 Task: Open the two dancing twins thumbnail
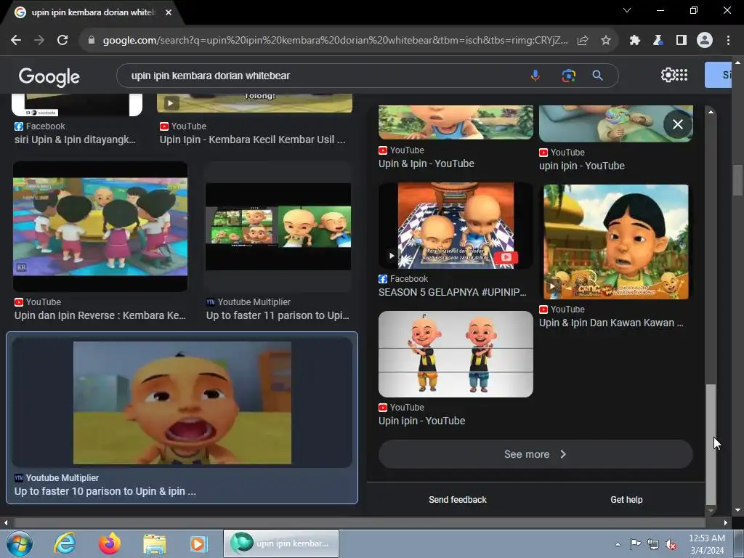pyautogui.click(x=456, y=354)
